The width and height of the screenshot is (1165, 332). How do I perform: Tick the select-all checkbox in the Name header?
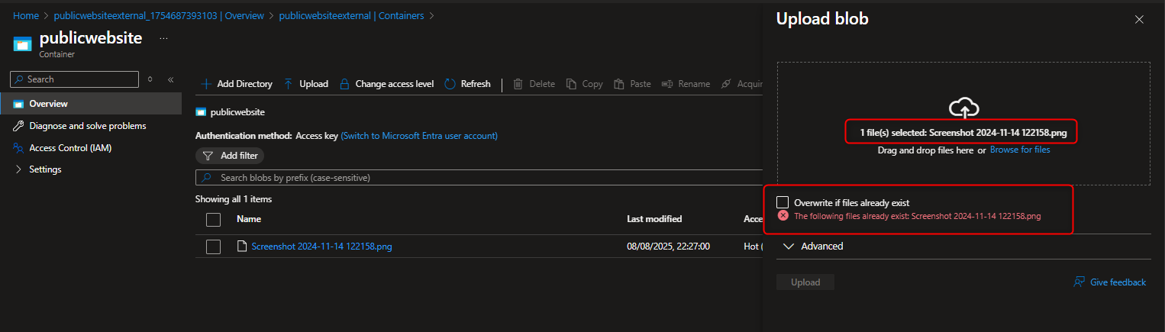click(x=214, y=220)
